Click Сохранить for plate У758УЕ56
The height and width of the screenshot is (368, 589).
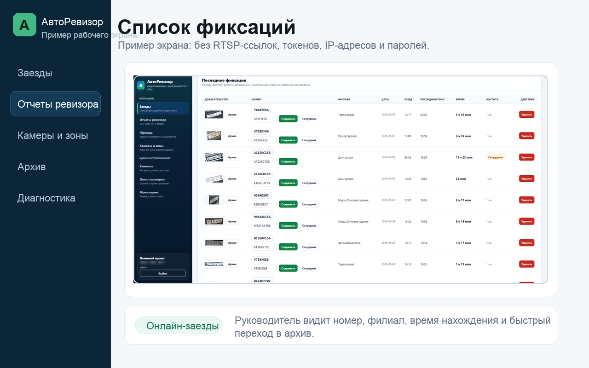[x=288, y=268]
